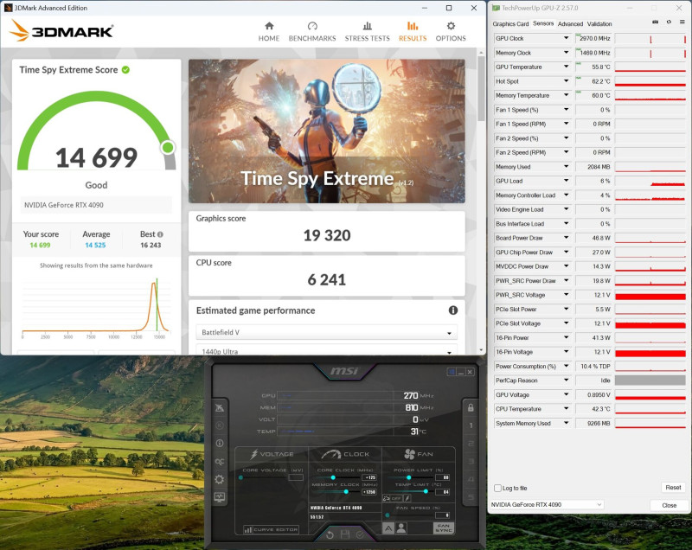Image resolution: width=692 pixels, height=550 pixels.
Task: Open Afterburner Curve Editor button
Action: [x=271, y=529]
